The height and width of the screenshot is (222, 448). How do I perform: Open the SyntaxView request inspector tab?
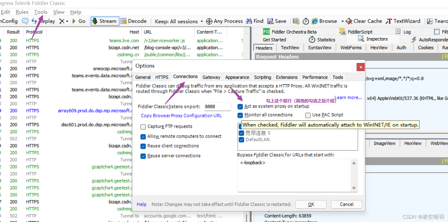point(320,48)
